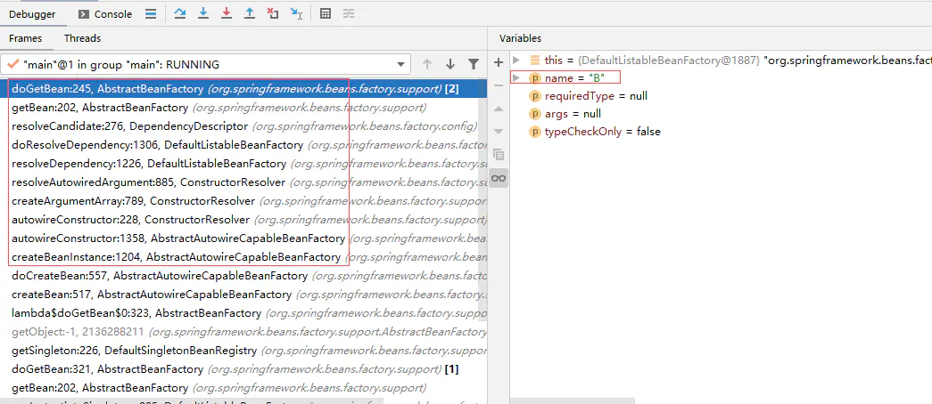The image size is (932, 404).
Task: Click the Step Into icon
Action: [x=203, y=13]
